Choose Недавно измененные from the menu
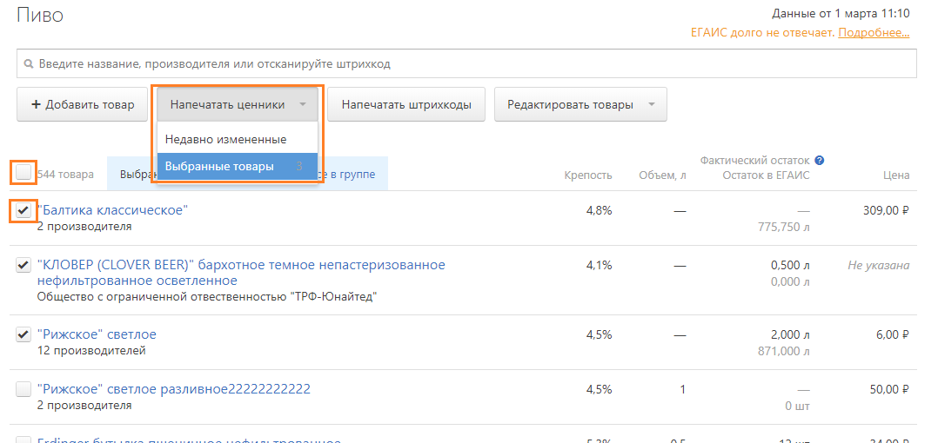This screenshot has height=443, width=938. [x=225, y=139]
